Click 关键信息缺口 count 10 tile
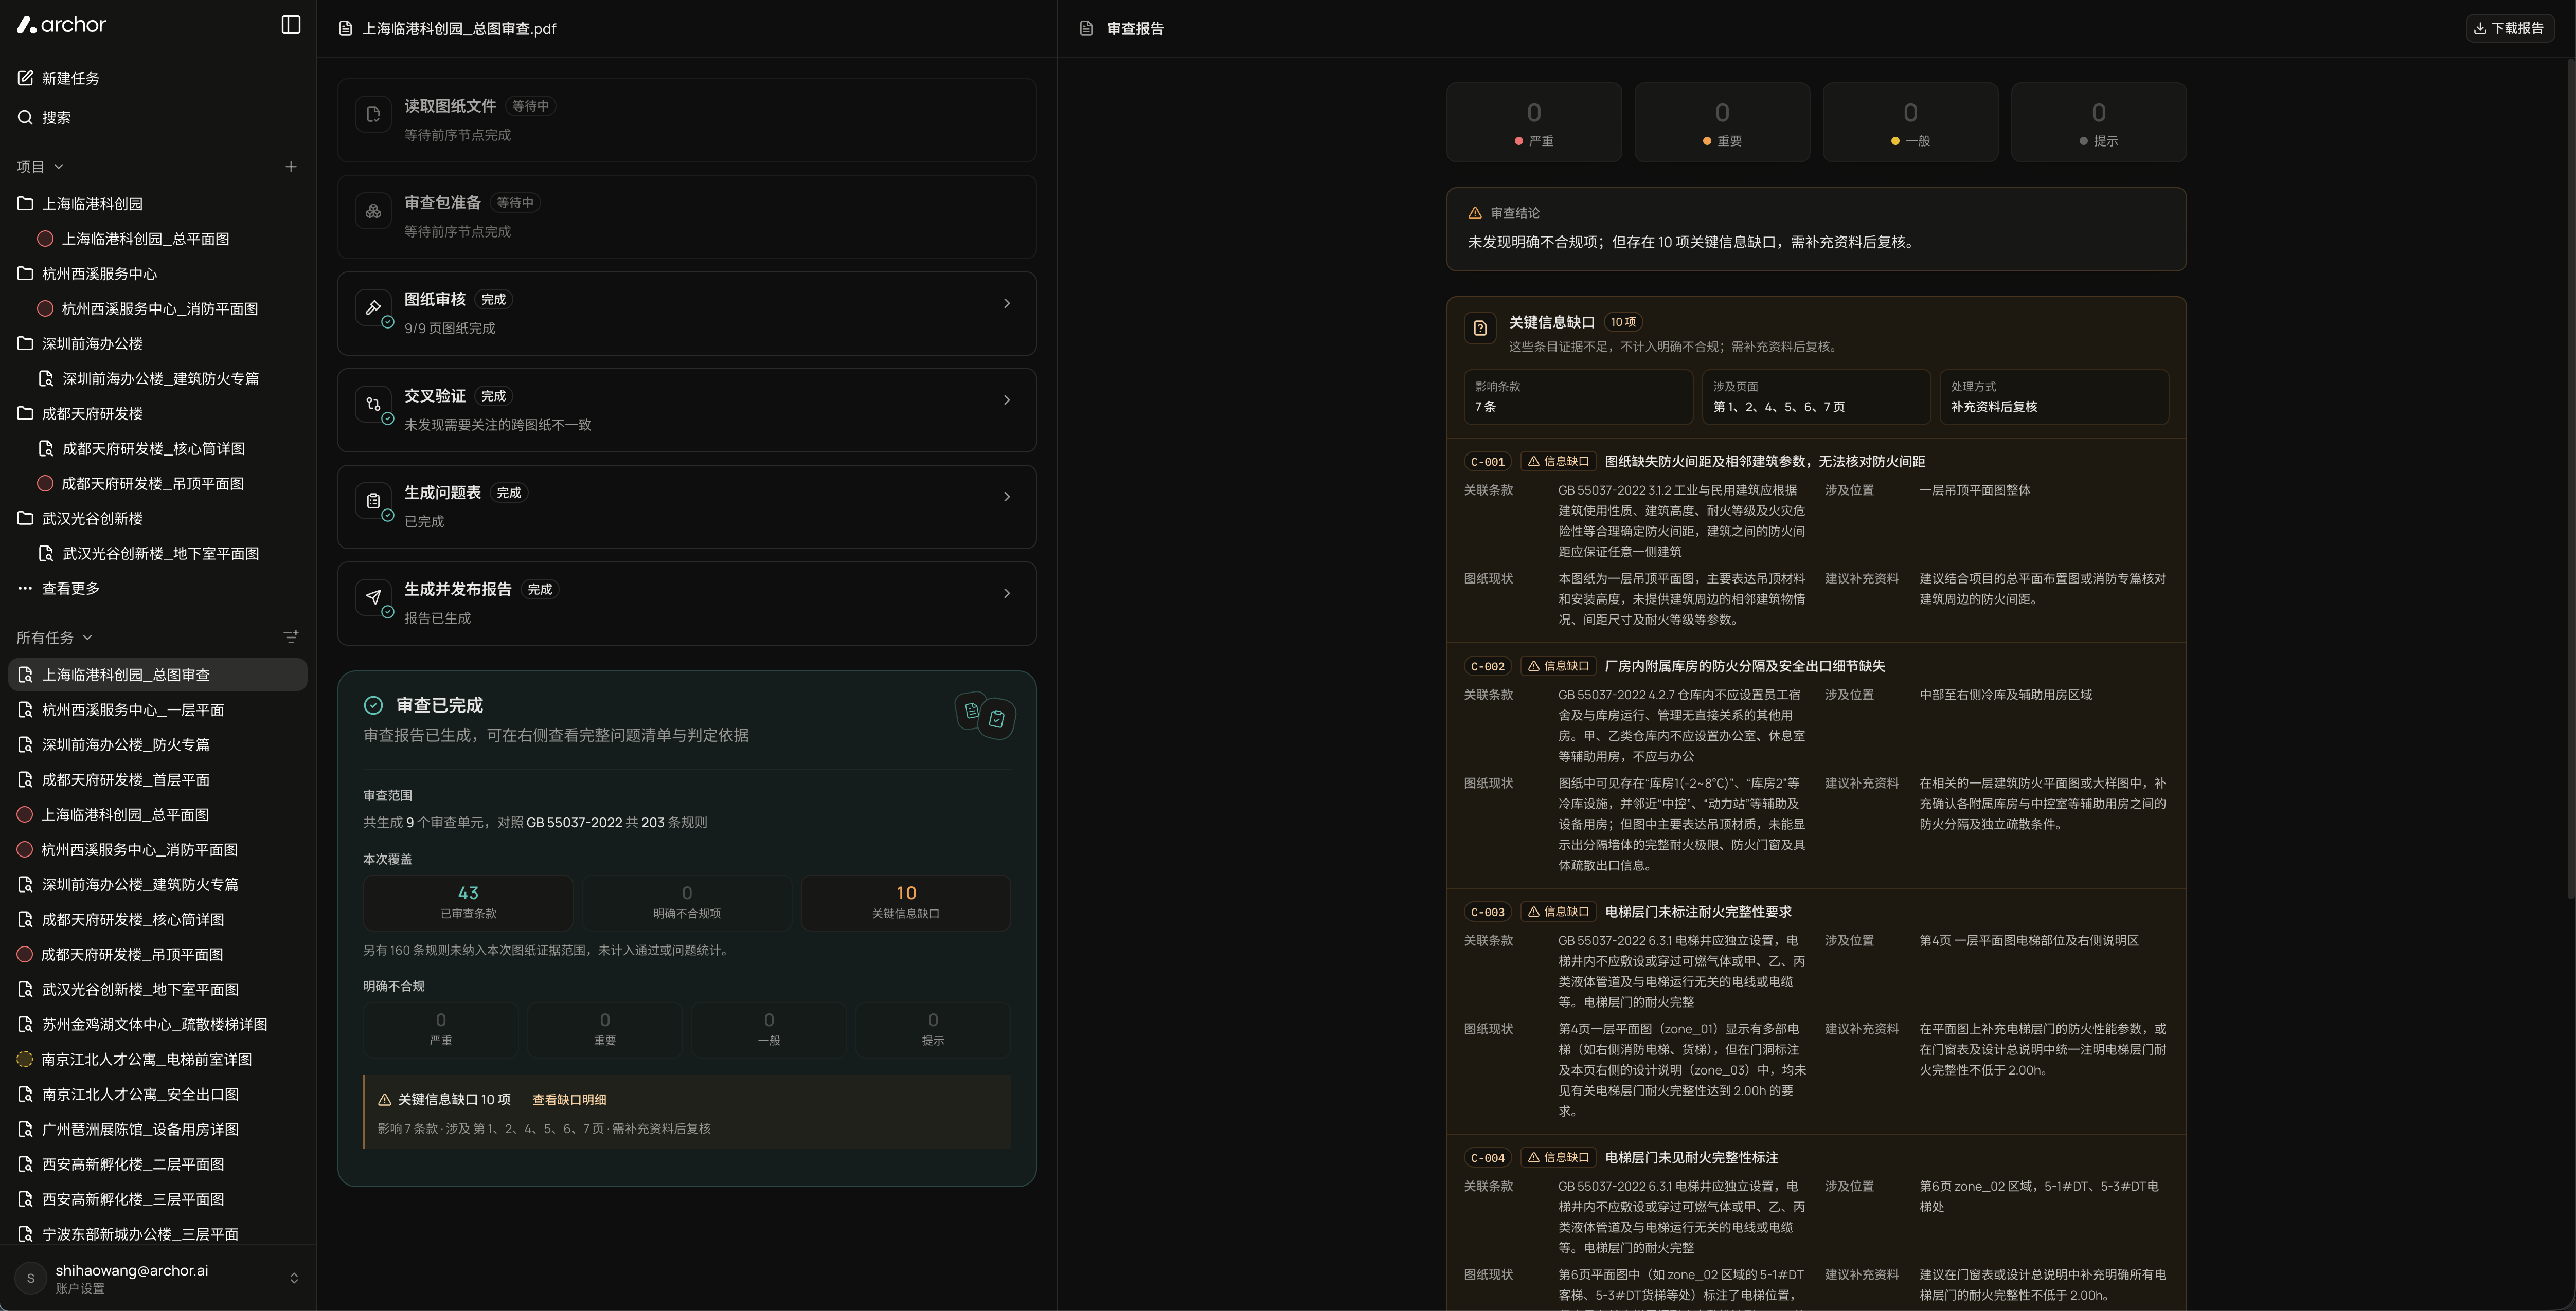Viewport: 2576px width, 1311px height. point(906,902)
